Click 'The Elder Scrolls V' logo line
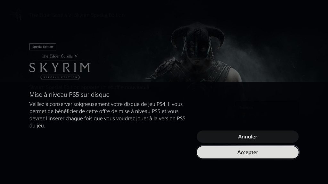This screenshot has height=184, width=328. [60, 56]
